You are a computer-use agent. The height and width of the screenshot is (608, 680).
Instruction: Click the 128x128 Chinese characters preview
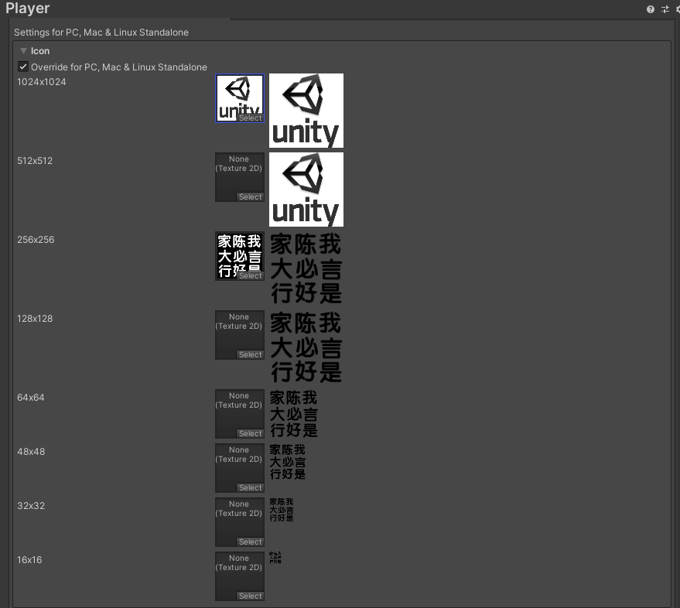click(x=306, y=347)
